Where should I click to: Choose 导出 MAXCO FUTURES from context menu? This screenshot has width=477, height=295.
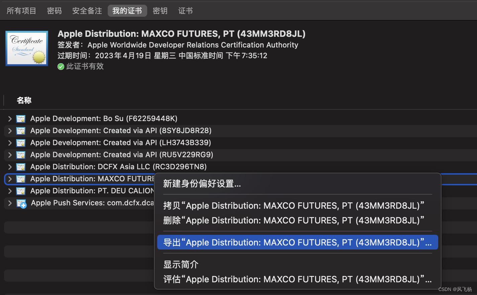point(297,242)
